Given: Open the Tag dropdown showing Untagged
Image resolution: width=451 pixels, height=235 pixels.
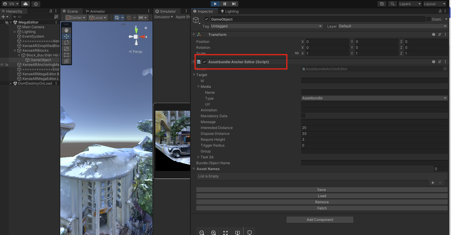Looking at the screenshot, I should (x=266, y=26).
